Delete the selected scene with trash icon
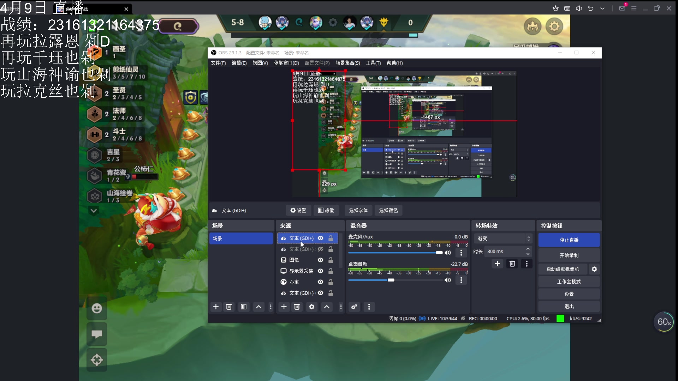 [229, 307]
